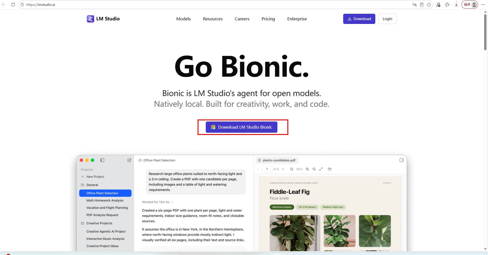Viewport: 488px width, 255px height.
Task: Click the 'Fiddle-Leaf Fig' heading
Action: (x=290, y=192)
